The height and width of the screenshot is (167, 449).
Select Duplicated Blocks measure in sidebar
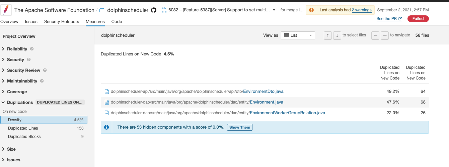[x=44, y=137]
